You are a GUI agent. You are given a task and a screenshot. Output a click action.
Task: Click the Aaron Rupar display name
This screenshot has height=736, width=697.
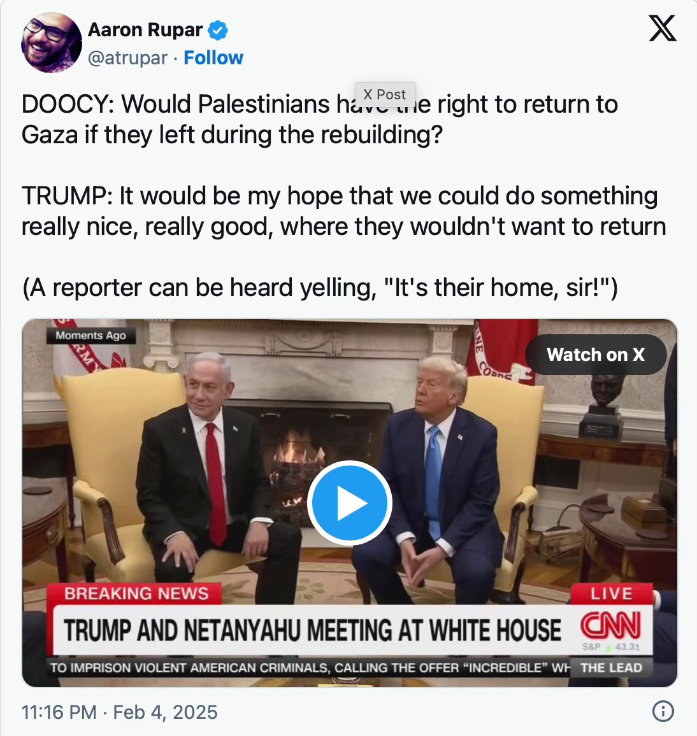click(x=145, y=30)
